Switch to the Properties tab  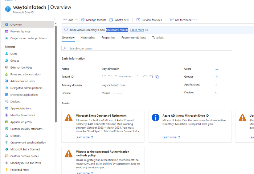click(108, 38)
